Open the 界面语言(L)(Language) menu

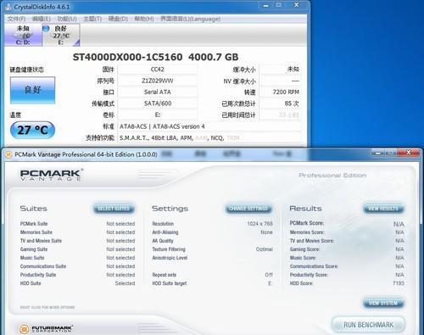coord(191,19)
